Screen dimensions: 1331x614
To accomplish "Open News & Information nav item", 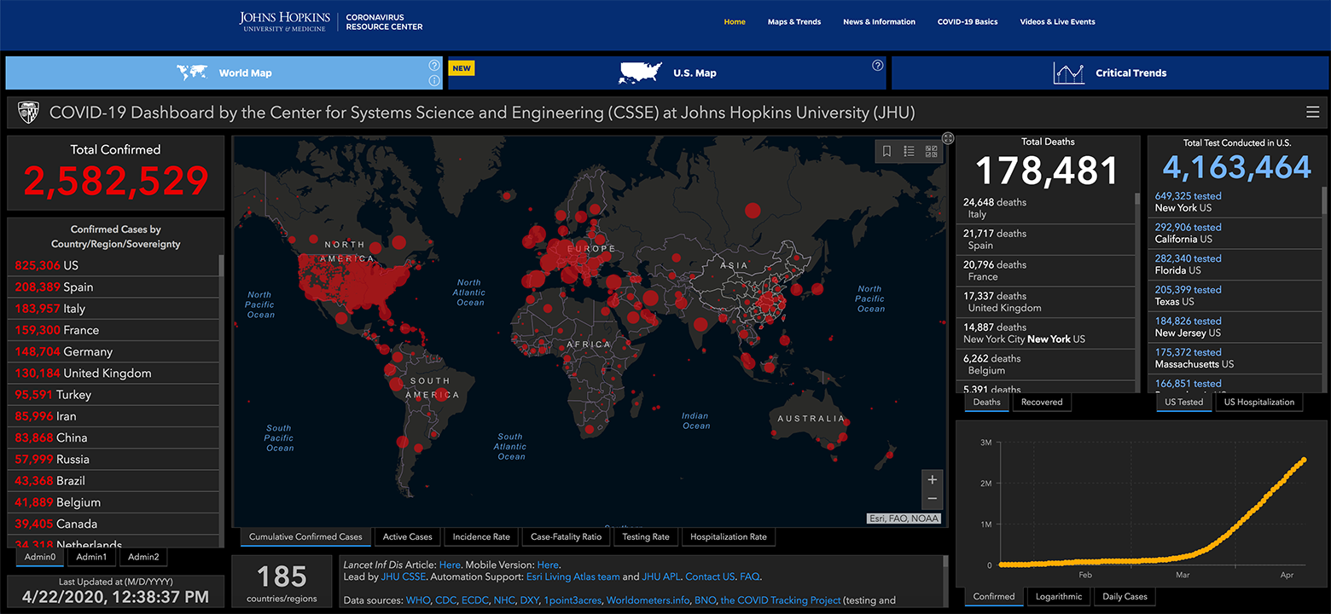I will coord(879,22).
